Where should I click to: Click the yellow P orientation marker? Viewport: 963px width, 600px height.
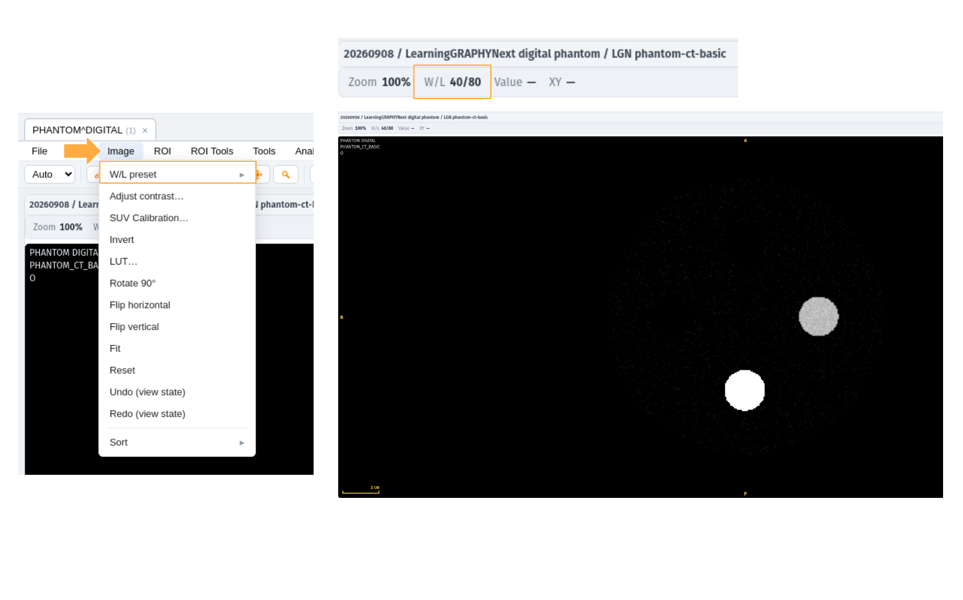click(x=745, y=494)
